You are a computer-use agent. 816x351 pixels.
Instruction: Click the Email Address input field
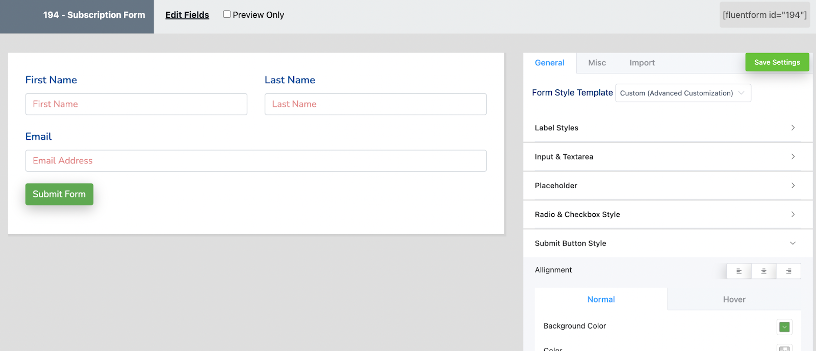tap(256, 161)
